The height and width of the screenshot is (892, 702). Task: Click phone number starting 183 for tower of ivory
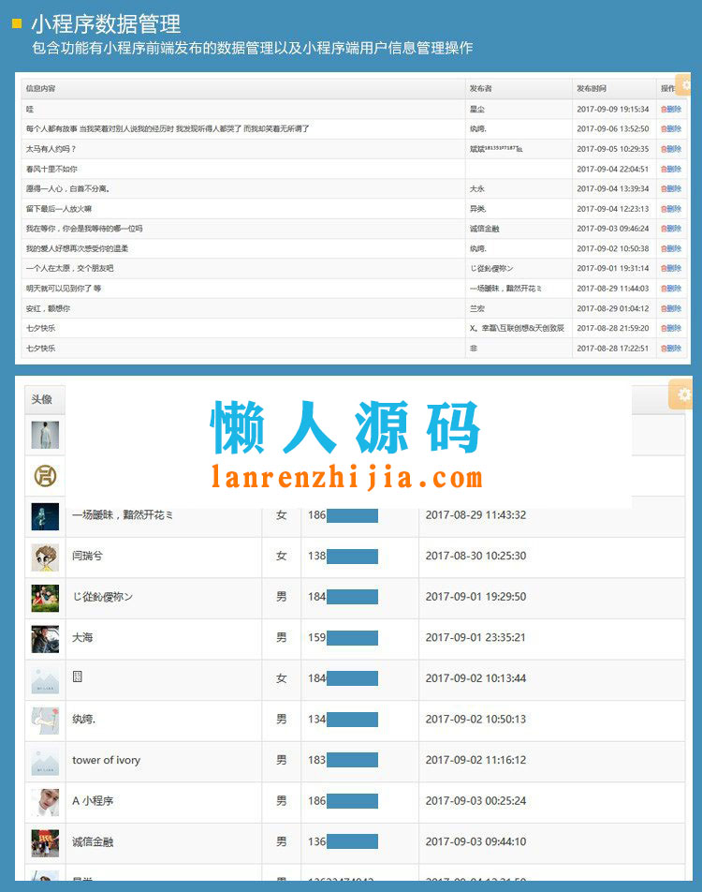click(x=343, y=760)
